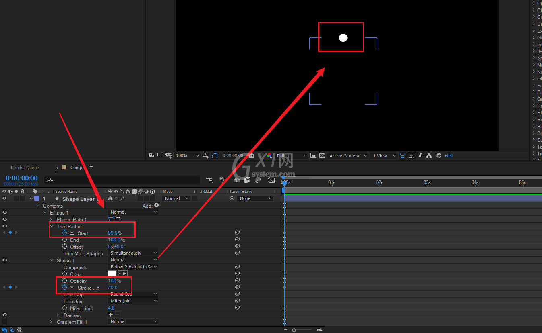542x333 pixels.
Task: Toggle the stroke Opacity stopwatch
Action: coord(64,281)
